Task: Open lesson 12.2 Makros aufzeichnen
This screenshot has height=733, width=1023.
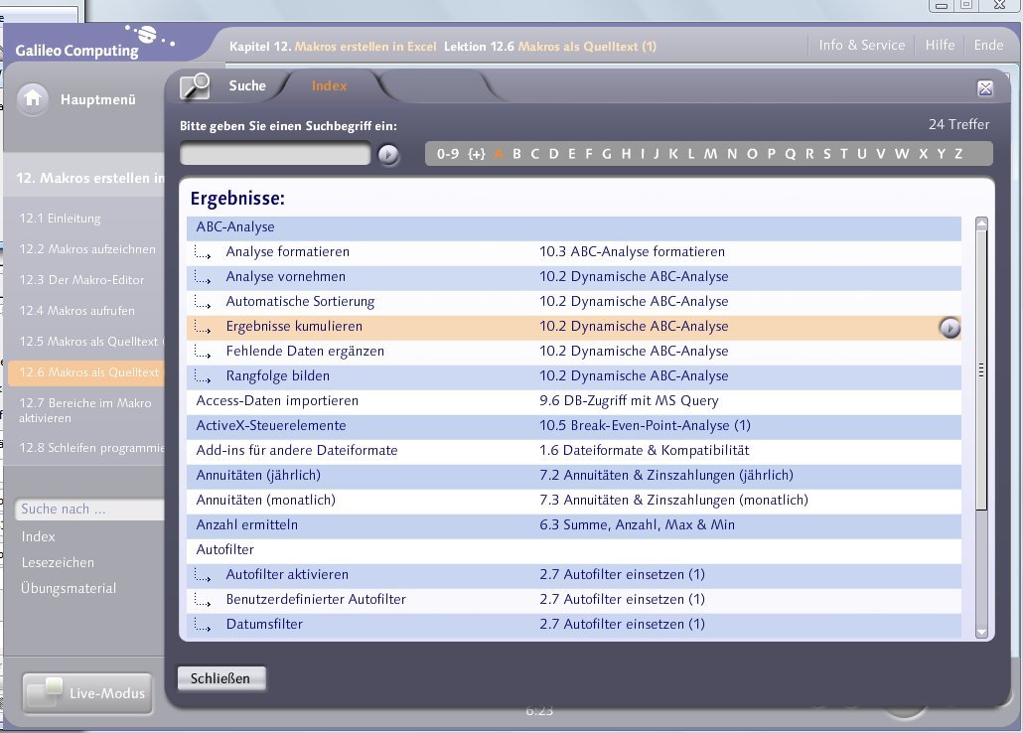Action: pos(87,248)
